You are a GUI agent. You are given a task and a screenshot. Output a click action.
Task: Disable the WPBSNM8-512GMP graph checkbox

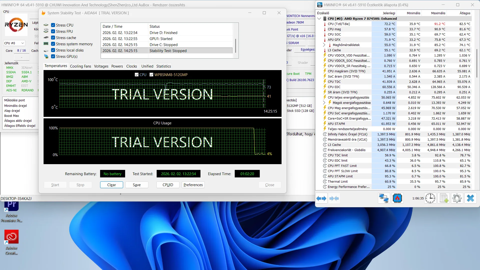coord(151,75)
